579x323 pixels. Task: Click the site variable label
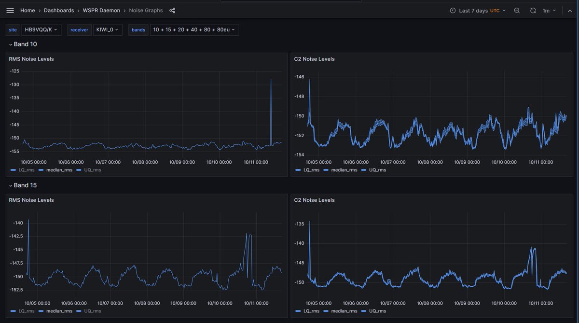click(13, 30)
